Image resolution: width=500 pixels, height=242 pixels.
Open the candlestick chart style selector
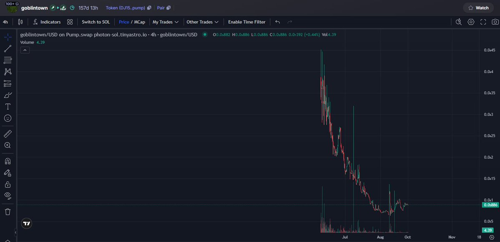click(20, 22)
